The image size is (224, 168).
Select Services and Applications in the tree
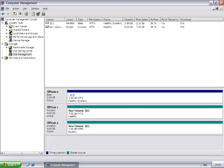tap(22, 58)
